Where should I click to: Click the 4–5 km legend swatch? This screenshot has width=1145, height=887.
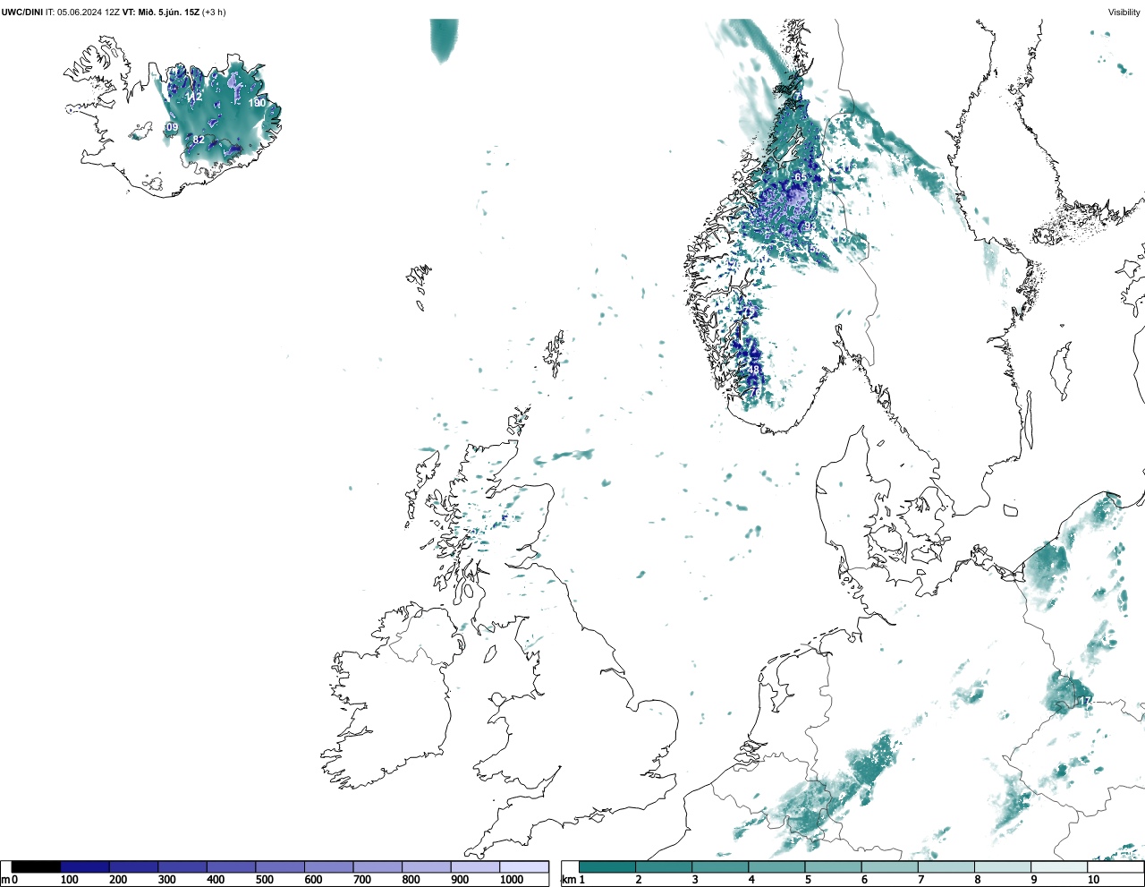(x=776, y=867)
